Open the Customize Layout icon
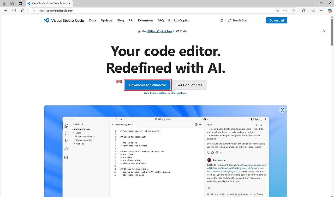 click(x=265, y=119)
